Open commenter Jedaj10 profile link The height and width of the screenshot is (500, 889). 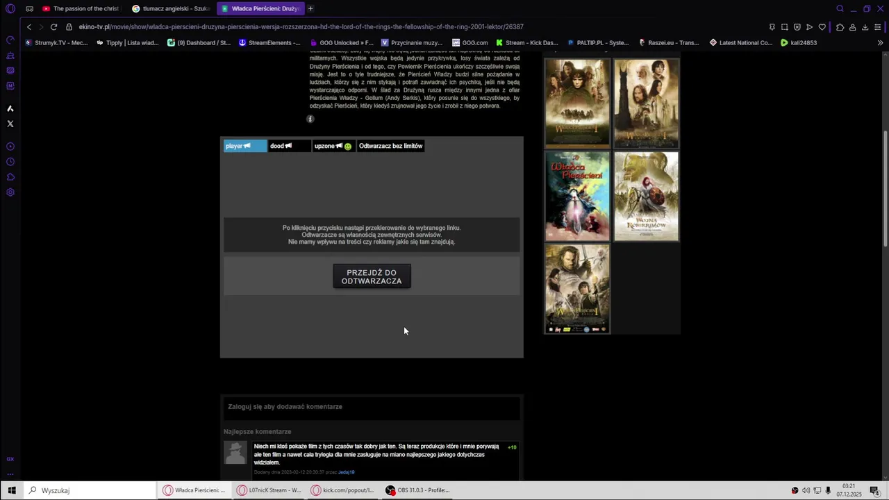click(x=346, y=472)
